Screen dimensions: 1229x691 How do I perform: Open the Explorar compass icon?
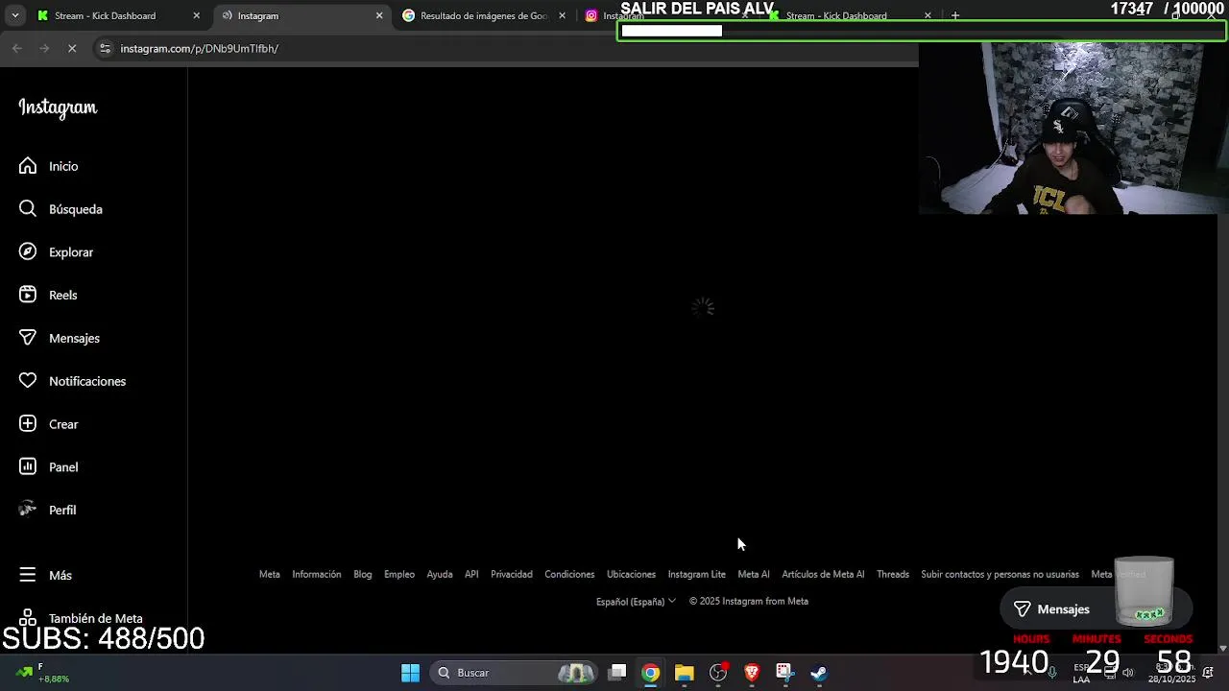[28, 252]
